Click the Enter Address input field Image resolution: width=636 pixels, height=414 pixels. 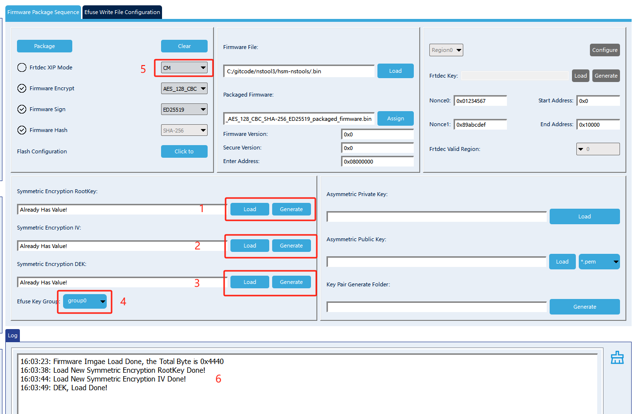click(377, 162)
